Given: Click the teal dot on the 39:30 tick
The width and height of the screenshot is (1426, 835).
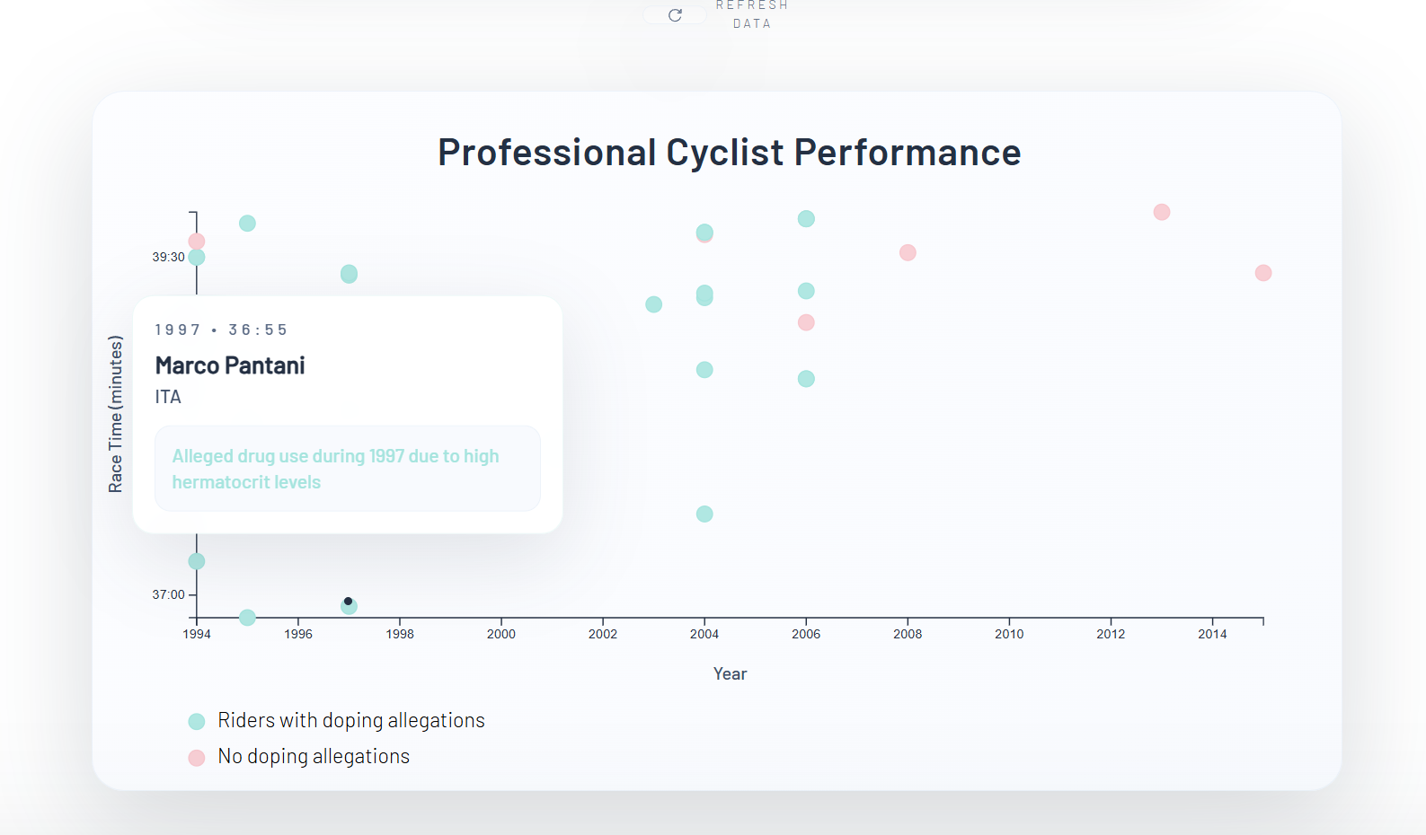Looking at the screenshot, I should click(197, 257).
